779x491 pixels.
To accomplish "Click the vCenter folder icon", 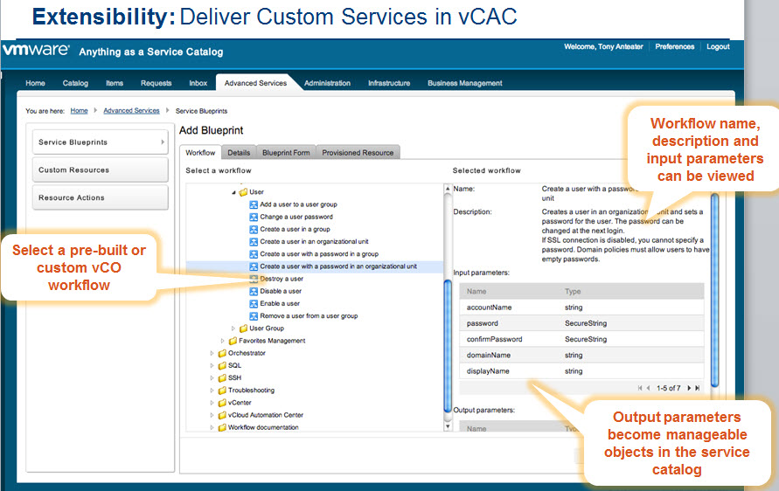I will click(x=222, y=403).
